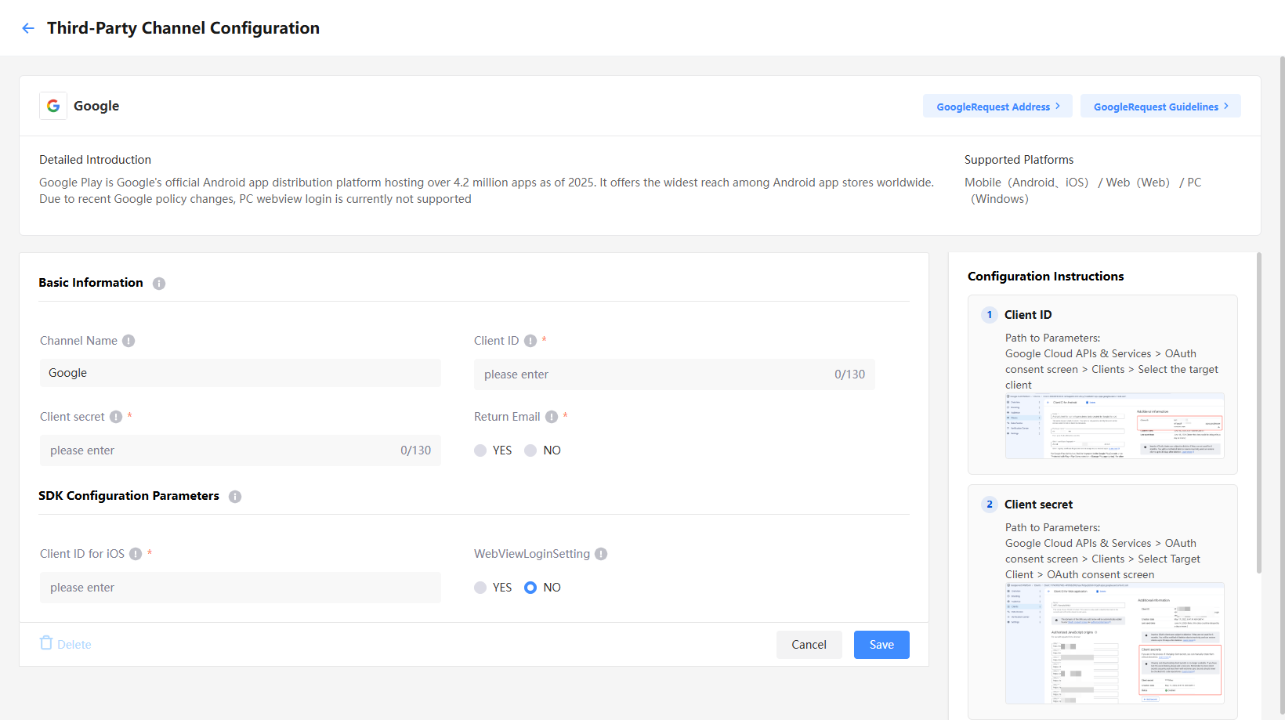The image size is (1285, 720).
Task: Open Client ID instructions screenshot thumbnail
Action: click(x=1115, y=425)
